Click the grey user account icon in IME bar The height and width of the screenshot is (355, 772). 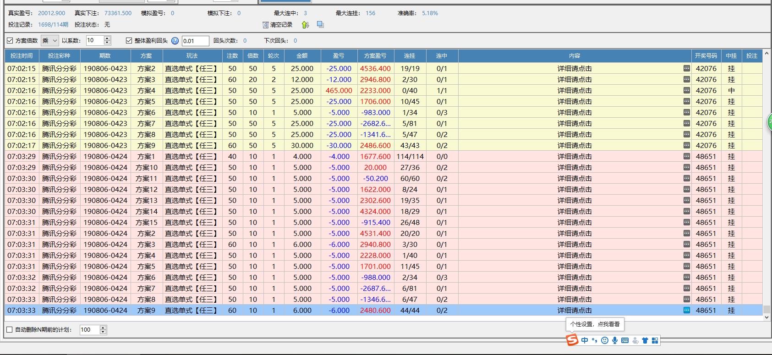635,340
